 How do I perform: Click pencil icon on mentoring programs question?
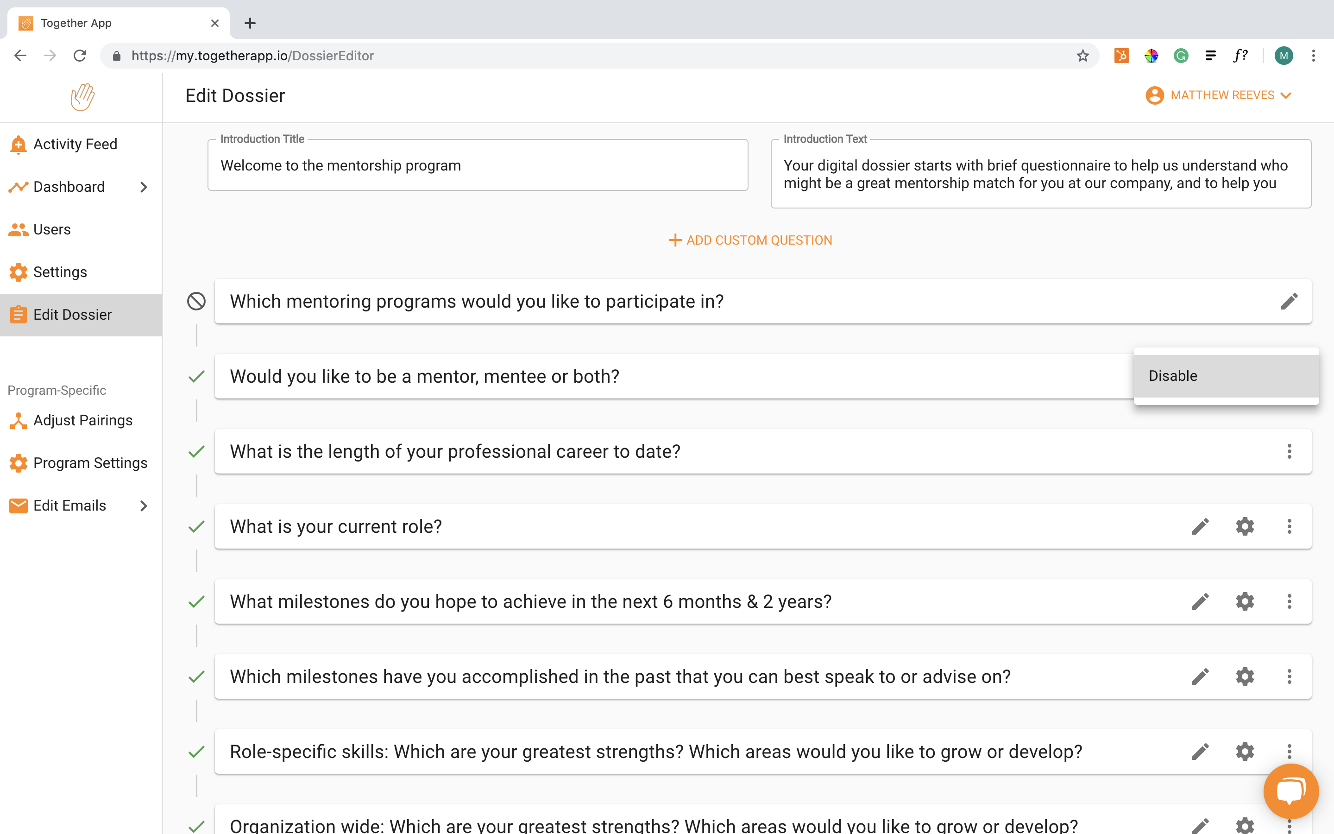[1289, 301]
